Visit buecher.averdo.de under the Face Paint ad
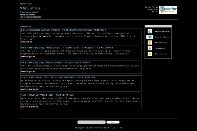The height and width of the screenshot is (131, 197). coord(30,89)
